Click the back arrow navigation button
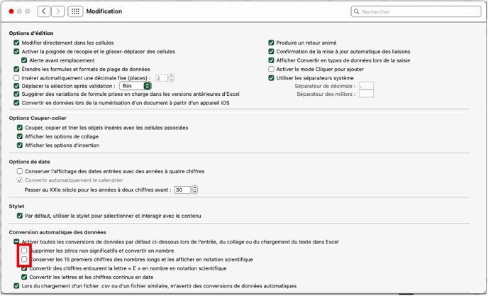This screenshot has width=488, height=296. point(44,11)
